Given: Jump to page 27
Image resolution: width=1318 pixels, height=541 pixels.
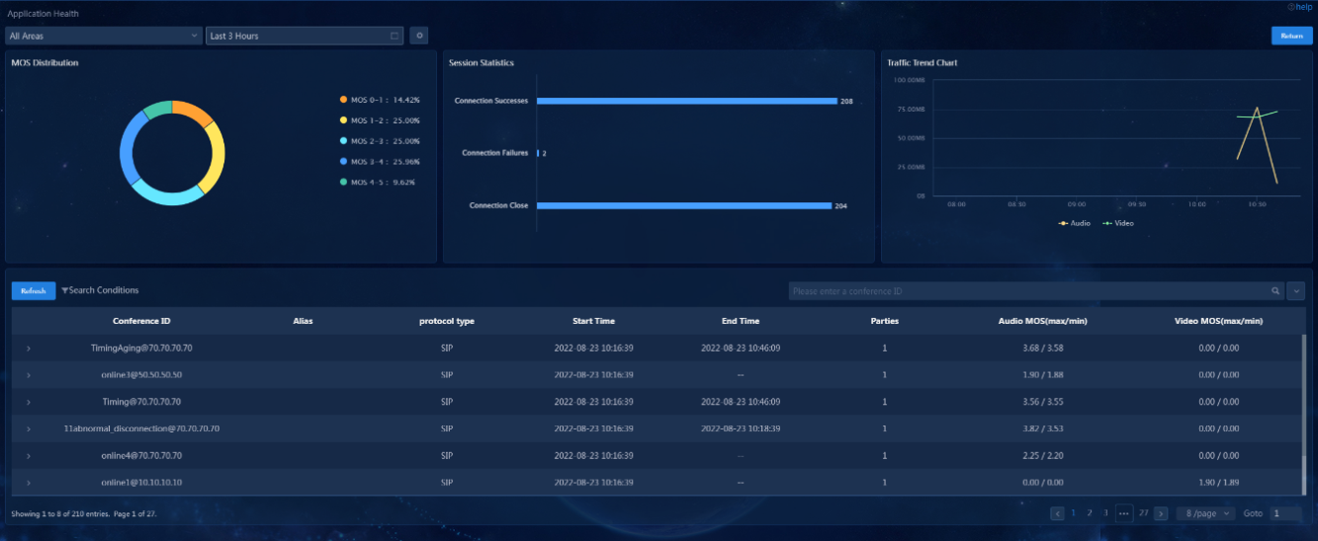Looking at the screenshot, I should [x=1143, y=513].
